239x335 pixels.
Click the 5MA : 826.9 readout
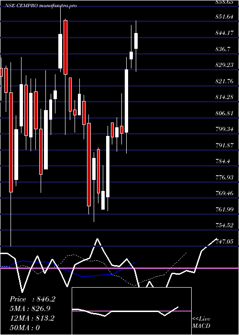(x=30, y=309)
